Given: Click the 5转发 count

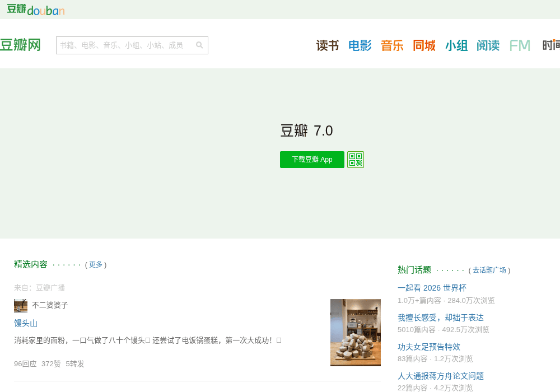Looking at the screenshot, I should pos(75,364).
